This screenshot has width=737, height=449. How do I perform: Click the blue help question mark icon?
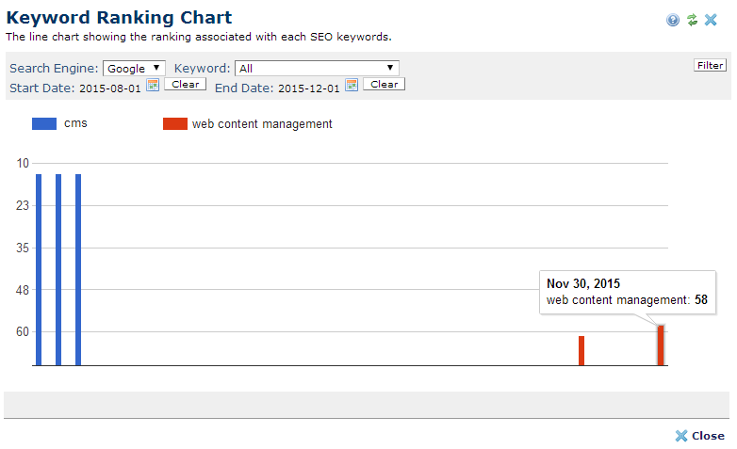pyautogui.click(x=673, y=20)
